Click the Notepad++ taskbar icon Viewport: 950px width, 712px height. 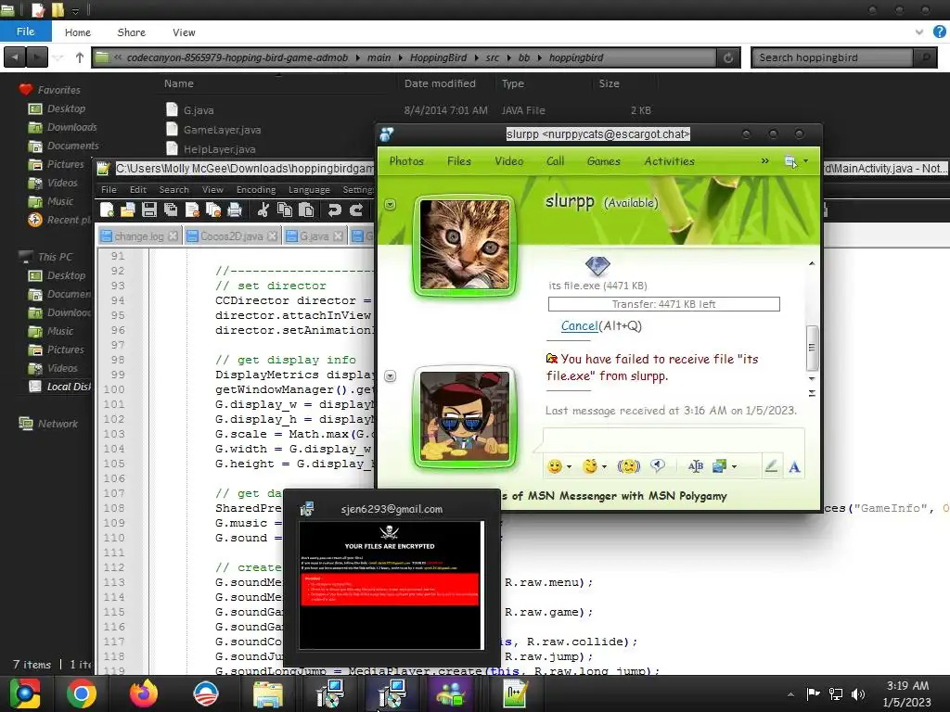tap(515, 693)
